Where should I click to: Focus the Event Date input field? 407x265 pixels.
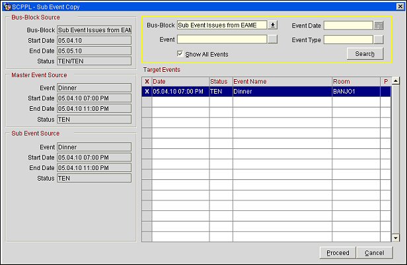348,25
